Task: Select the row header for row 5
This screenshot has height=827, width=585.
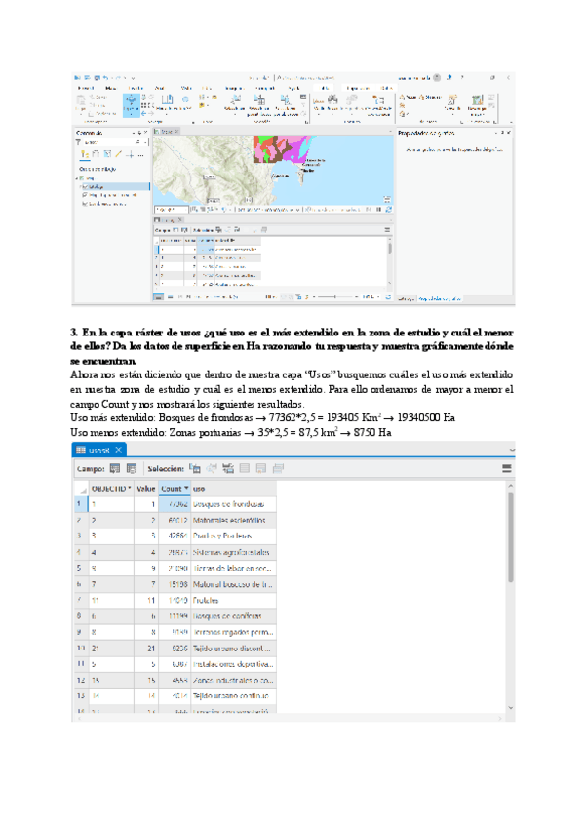Action: 79,568
